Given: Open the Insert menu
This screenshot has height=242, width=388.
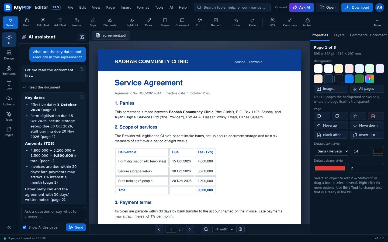Looking at the screenshot, I should tap(126, 8).
